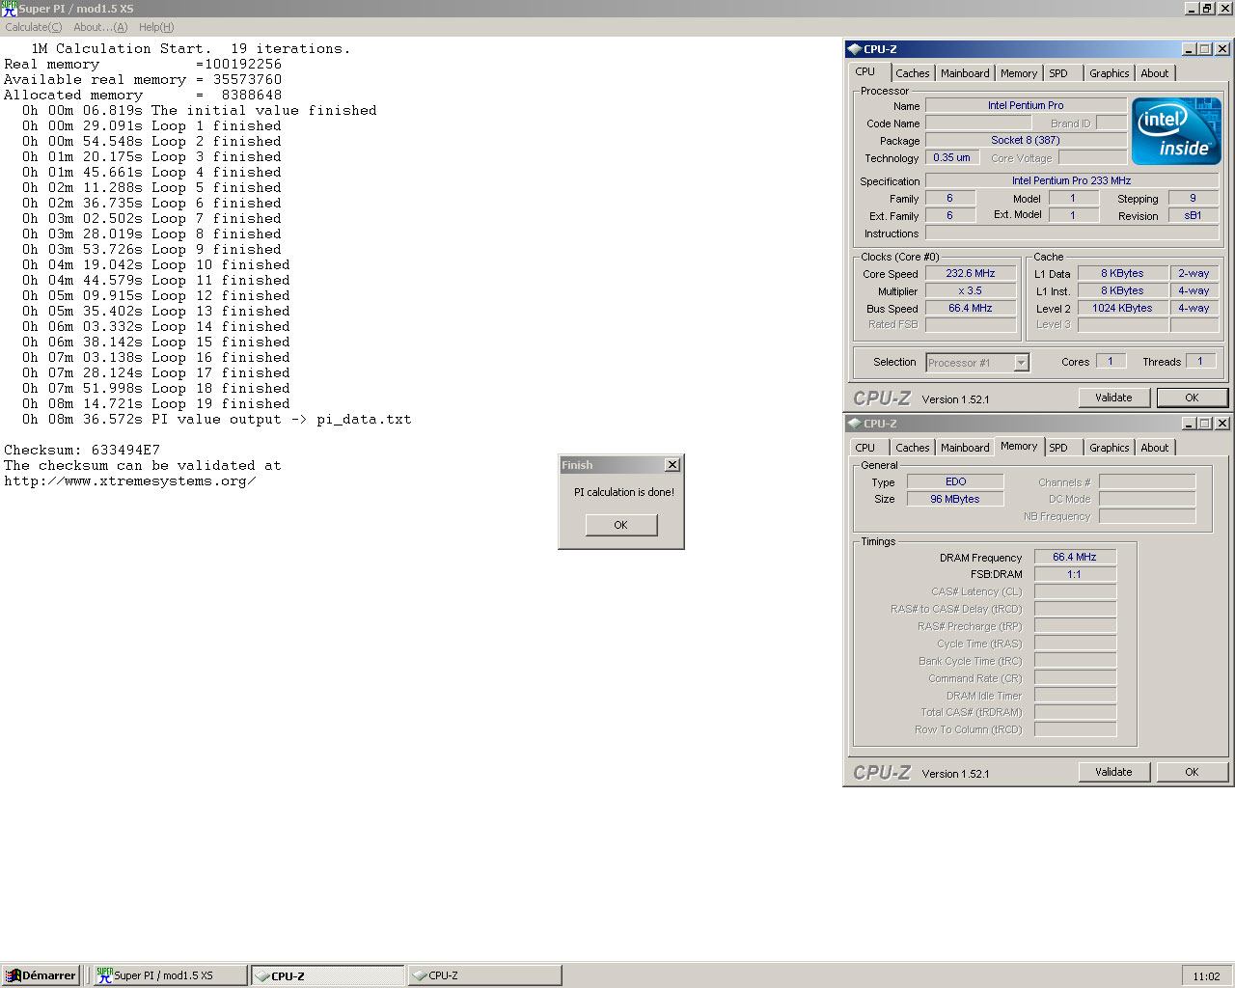
Task: Click the PI value output pi_data.txt line
Action: pyautogui.click(x=217, y=419)
